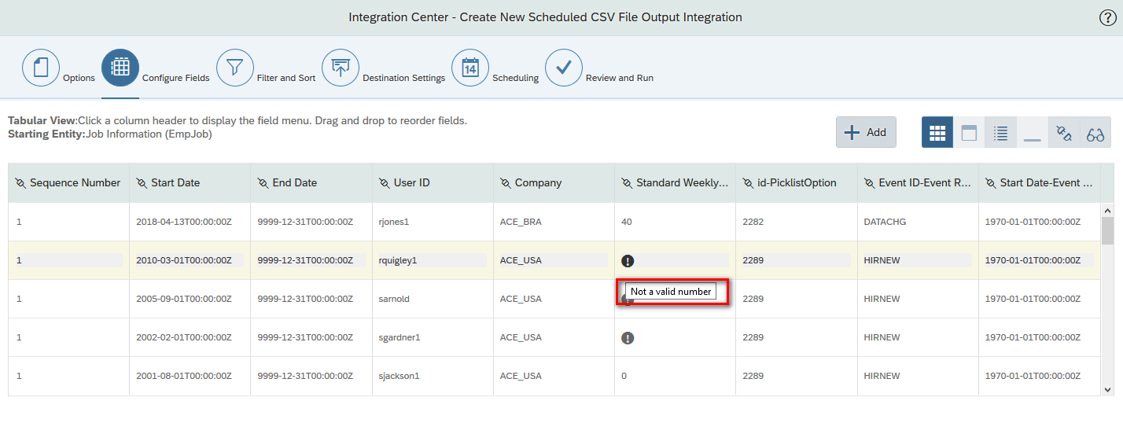
Task: Select the rjones1 User ID cell
Action: (433, 222)
